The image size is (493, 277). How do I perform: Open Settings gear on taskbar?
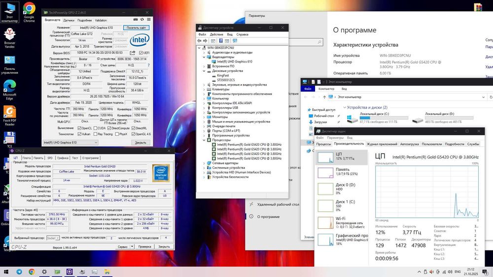(44, 272)
